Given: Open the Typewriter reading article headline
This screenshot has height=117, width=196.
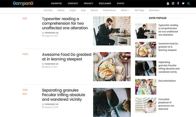Looking at the screenshot, I should (x=65, y=24).
